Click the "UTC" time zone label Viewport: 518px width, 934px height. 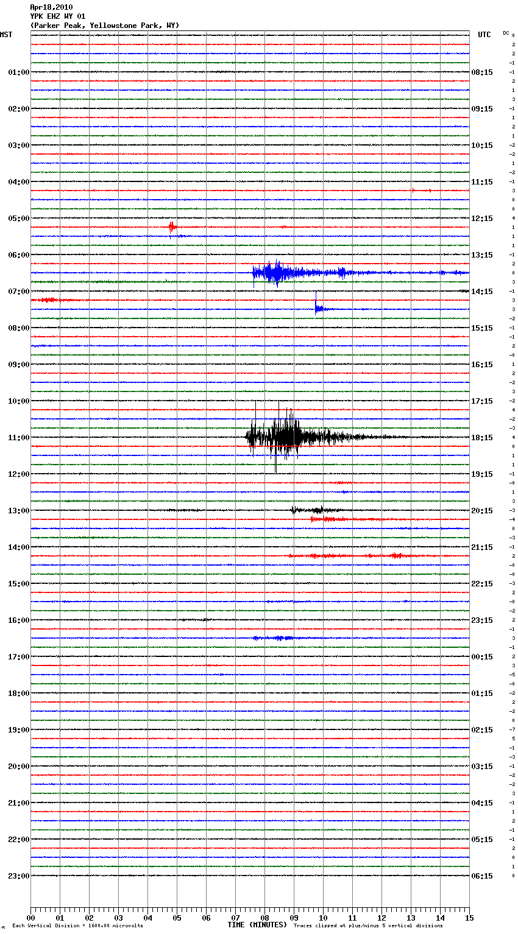tap(484, 35)
